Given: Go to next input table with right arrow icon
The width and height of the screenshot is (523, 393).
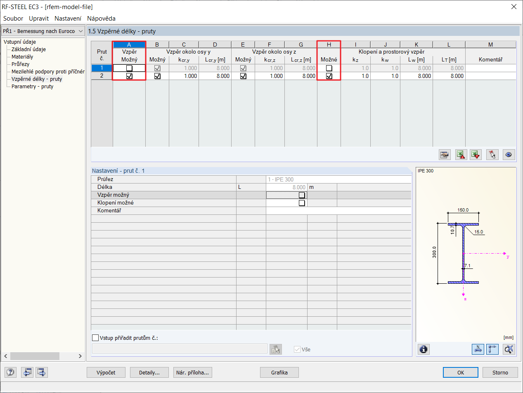Looking at the screenshot, I should [42, 372].
